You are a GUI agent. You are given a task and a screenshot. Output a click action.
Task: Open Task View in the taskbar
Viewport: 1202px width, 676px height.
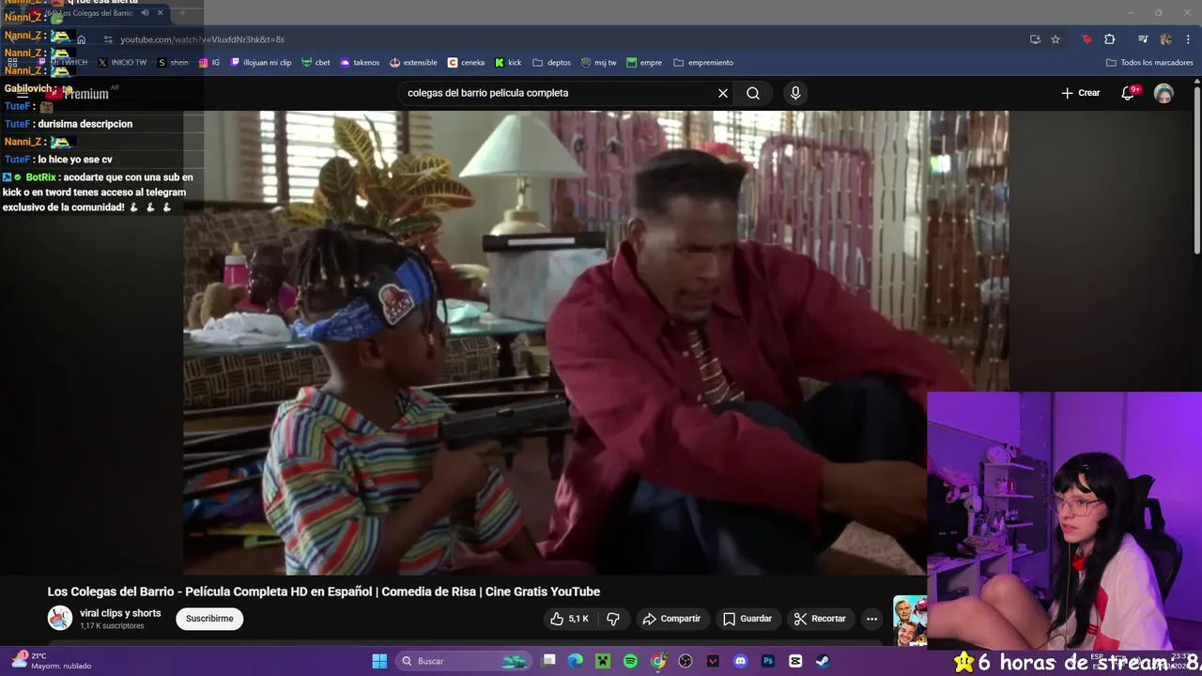549,661
